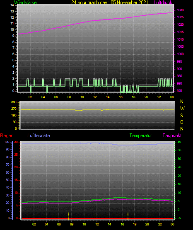Click the O compass direction label
This screenshot has height=230, width=193.
click(x=182, y=122)
